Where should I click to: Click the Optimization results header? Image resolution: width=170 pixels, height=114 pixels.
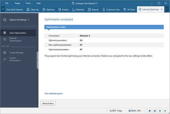(104, 27)
